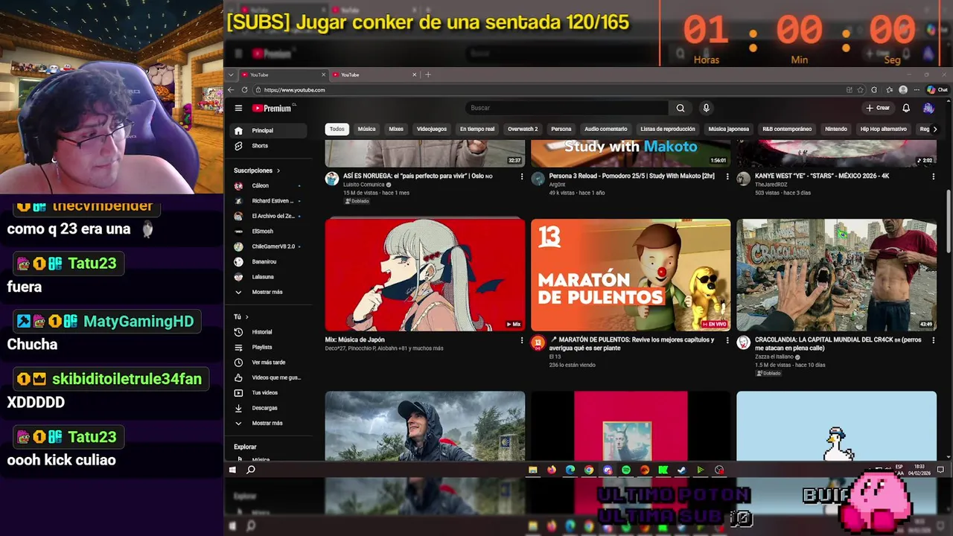Open Playlists in the sidebar
The height and width of the screenshot is (536, 953).
point(267,347)
